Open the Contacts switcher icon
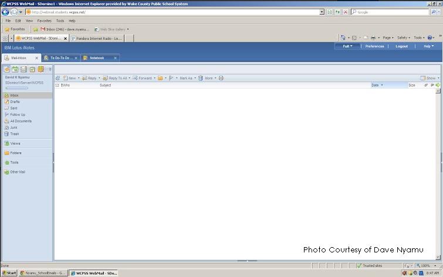The image size is (443, 277). pyautogui.click(x=23, y=69)
